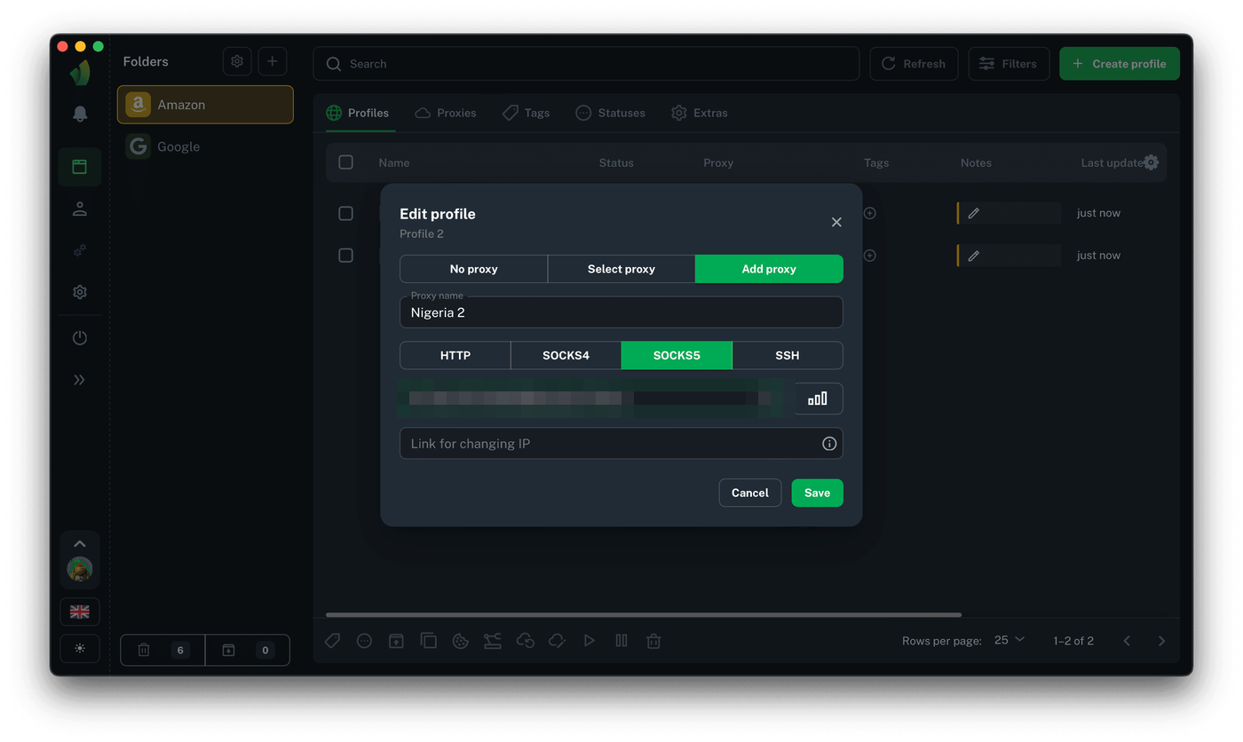The width and height of the screenshot is (1243, 742).
Task: Switch to the Select proxy option
Action: pos(621,269)
